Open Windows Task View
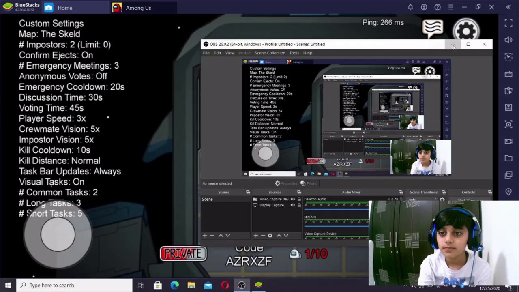 coord(140,285)
